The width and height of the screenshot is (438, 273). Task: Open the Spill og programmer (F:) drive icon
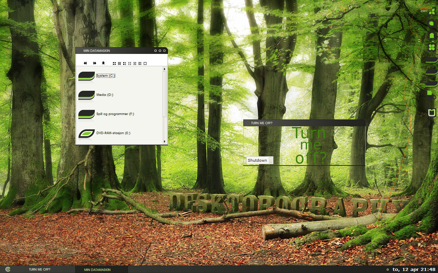tap(87, 114)
